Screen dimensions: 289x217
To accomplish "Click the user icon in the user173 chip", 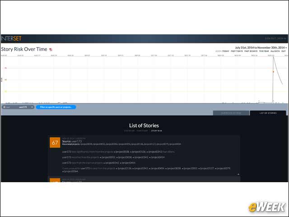I will point(4,107).
